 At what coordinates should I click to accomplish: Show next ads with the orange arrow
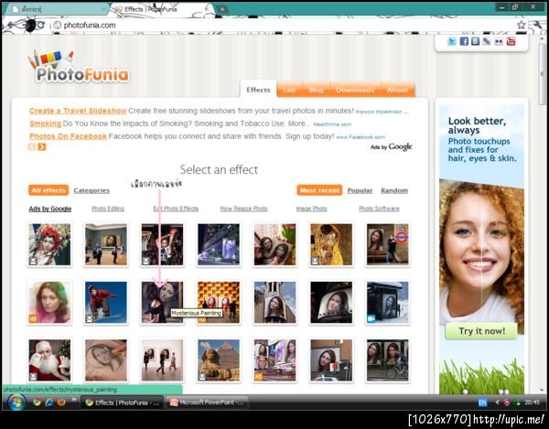[42, 146]
